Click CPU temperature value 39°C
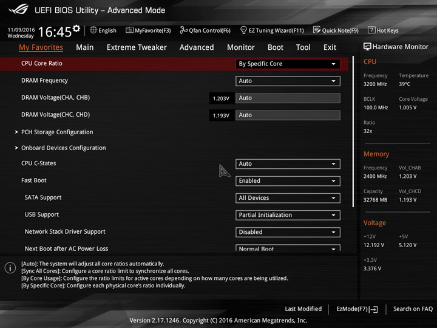 pos(405,84)
